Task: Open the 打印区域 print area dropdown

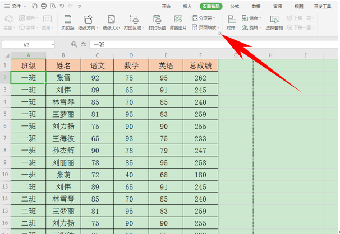Action: point(134,22)
